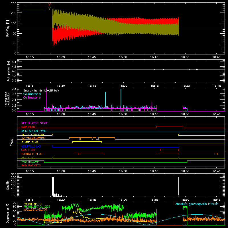This screenshot has width=228, height=228.
Task: Click the olive A2Z_FLAG label
Action: (28, 158)
